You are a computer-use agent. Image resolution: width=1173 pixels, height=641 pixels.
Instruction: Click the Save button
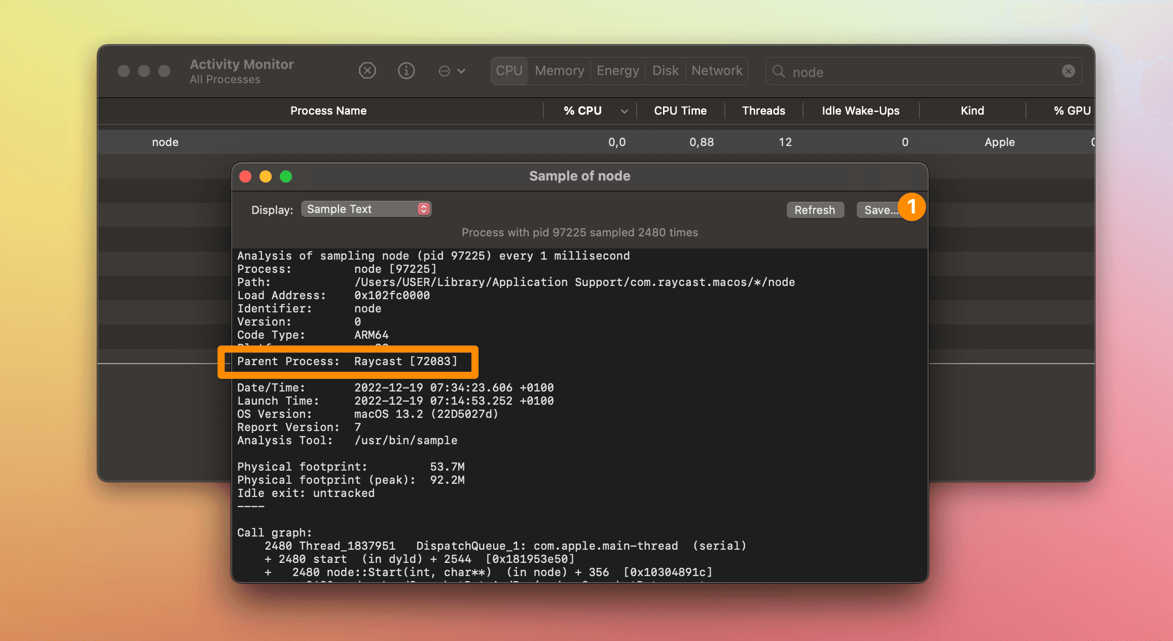(881, 209)
